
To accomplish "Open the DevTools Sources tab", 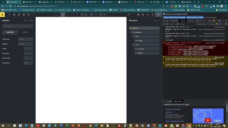I will [x=190, y=21].
